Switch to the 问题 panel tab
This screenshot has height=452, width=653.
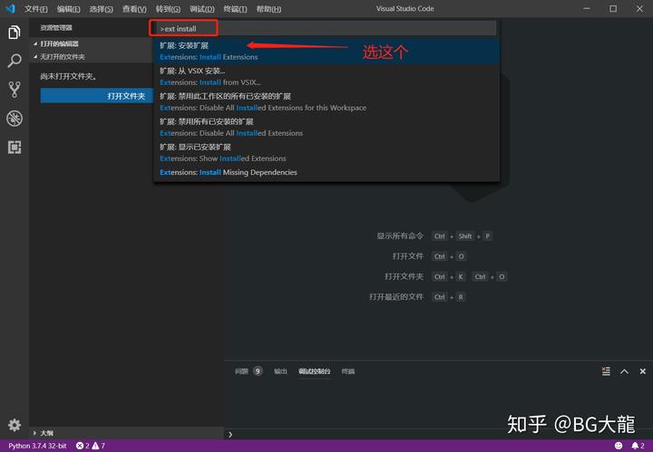pyautogui.click(x=249, y=371)
